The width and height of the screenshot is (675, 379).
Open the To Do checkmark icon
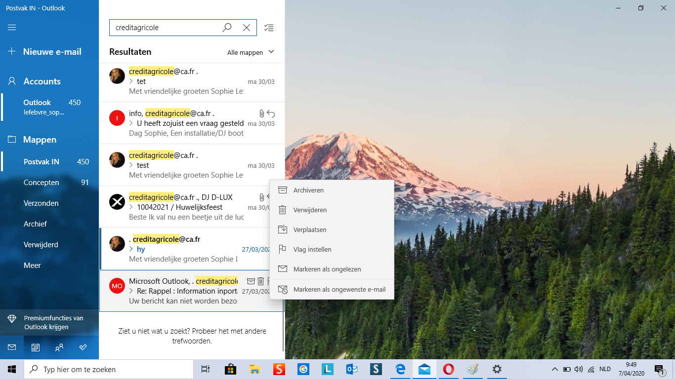tap(83, 347)
